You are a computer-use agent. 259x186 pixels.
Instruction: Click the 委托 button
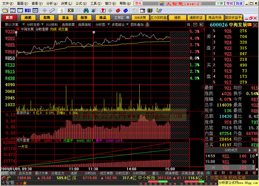(x=138, y=3)
